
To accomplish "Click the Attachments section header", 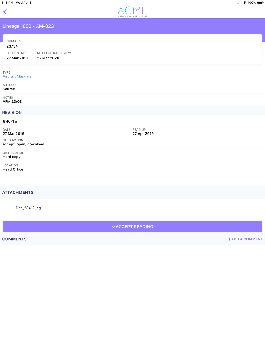I will coord(18,192).
